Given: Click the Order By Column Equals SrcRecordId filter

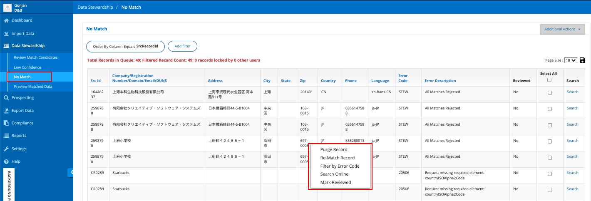Looking at the screenshot, I should click(x=125, y=46).
